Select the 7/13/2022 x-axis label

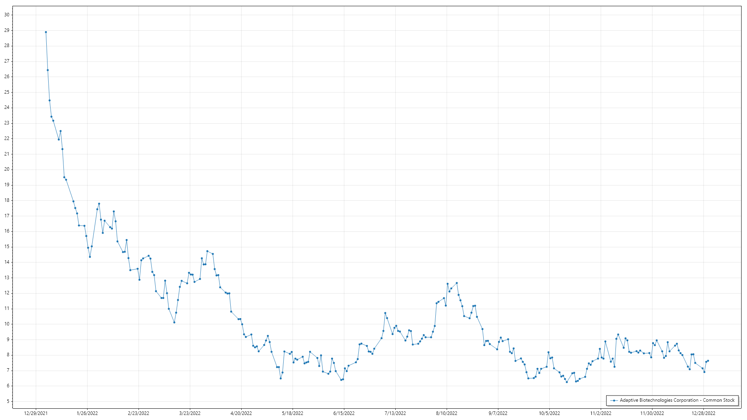[395, 413]
